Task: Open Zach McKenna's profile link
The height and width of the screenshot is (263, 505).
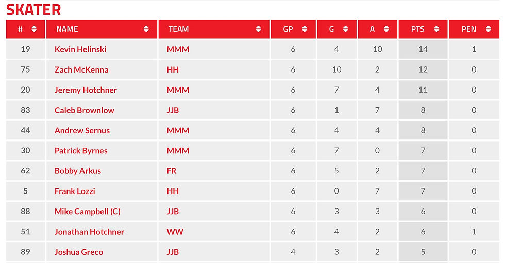Action: point(81,70)
